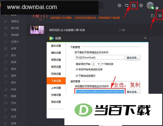Viewport: 163px width, 126px height.
Task: Select 网络设置 in settings sidebar
Action: coord(56,74)
